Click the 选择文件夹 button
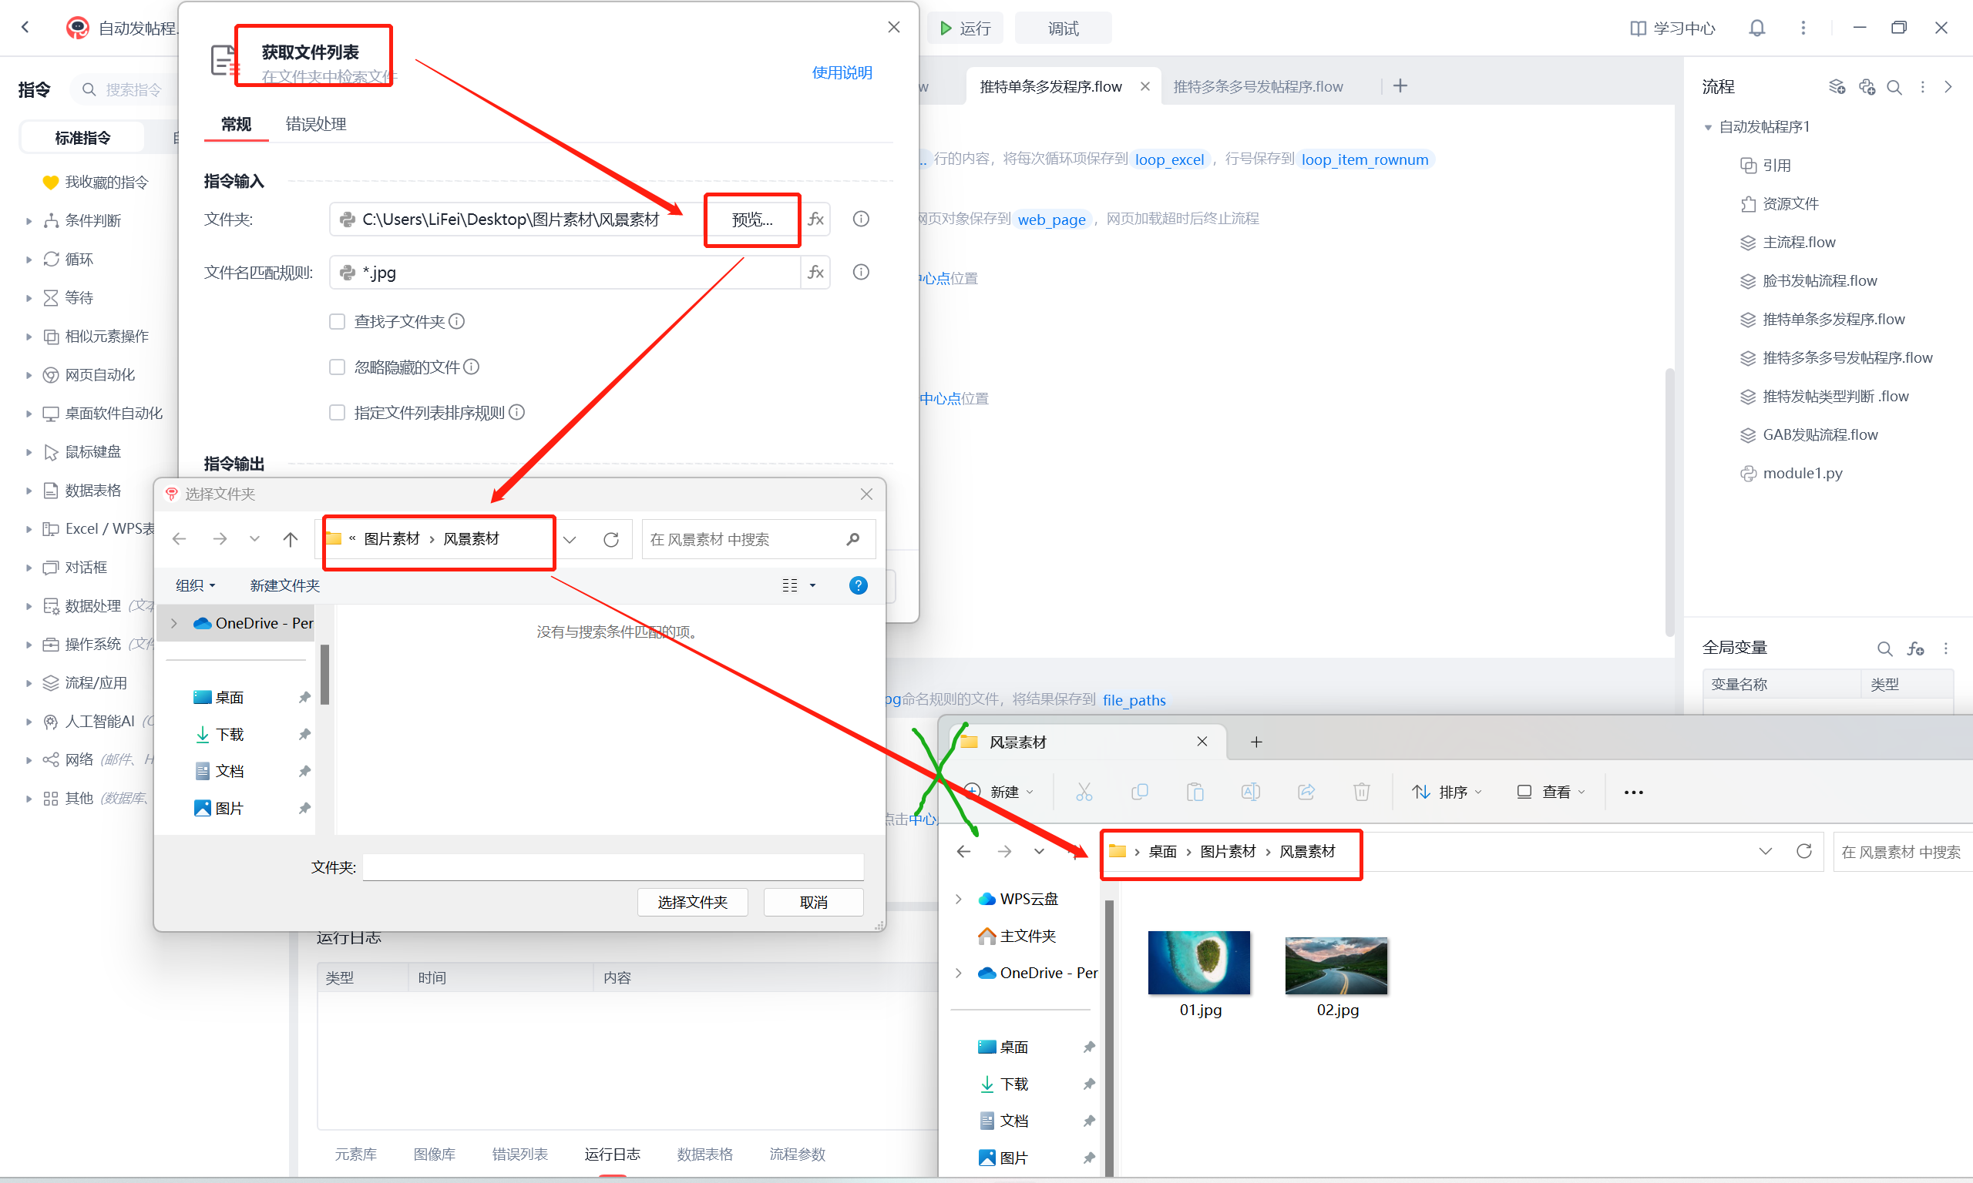Image resolution: width=1973 pixels, height=1183 pixels. pyautogui.click(x=692, y=903)
